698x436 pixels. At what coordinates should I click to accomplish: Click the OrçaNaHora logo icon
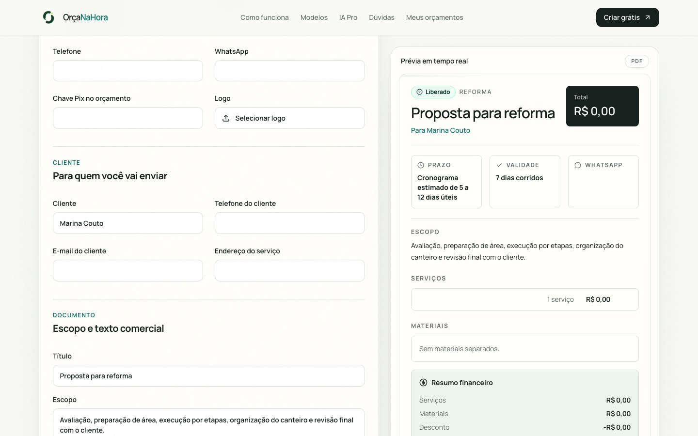48,17
